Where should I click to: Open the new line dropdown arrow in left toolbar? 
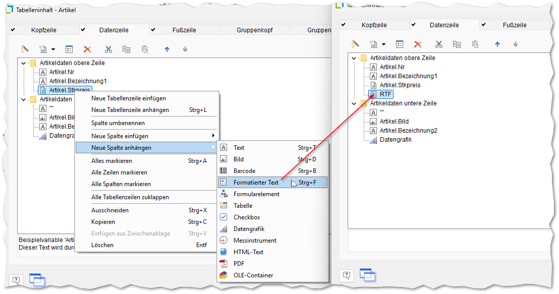53,49
